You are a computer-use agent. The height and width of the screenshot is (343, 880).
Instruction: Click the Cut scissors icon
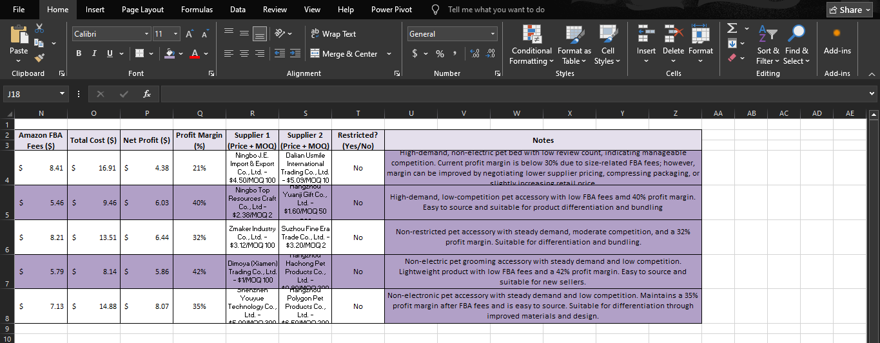pos(39,29)
